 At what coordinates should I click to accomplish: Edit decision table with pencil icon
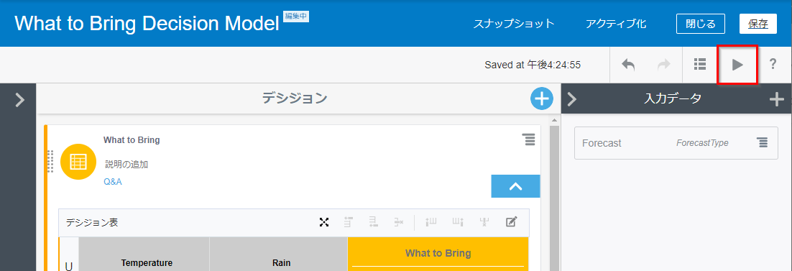pos(511,222)
